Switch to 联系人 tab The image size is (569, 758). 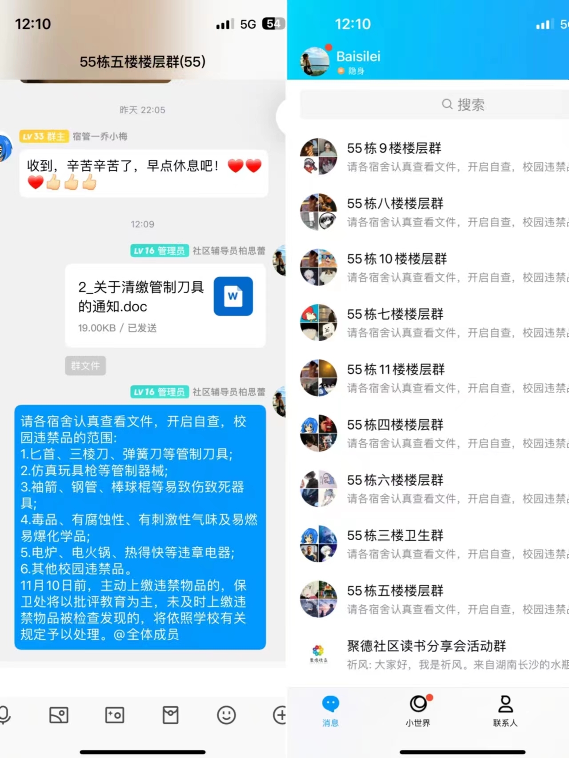pyautogui.click(x=505, y=710)
